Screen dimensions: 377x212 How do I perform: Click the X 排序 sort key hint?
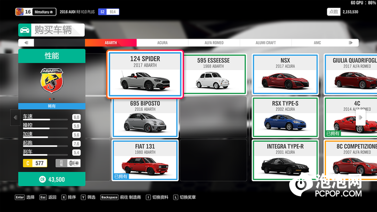tap(69, 198)
